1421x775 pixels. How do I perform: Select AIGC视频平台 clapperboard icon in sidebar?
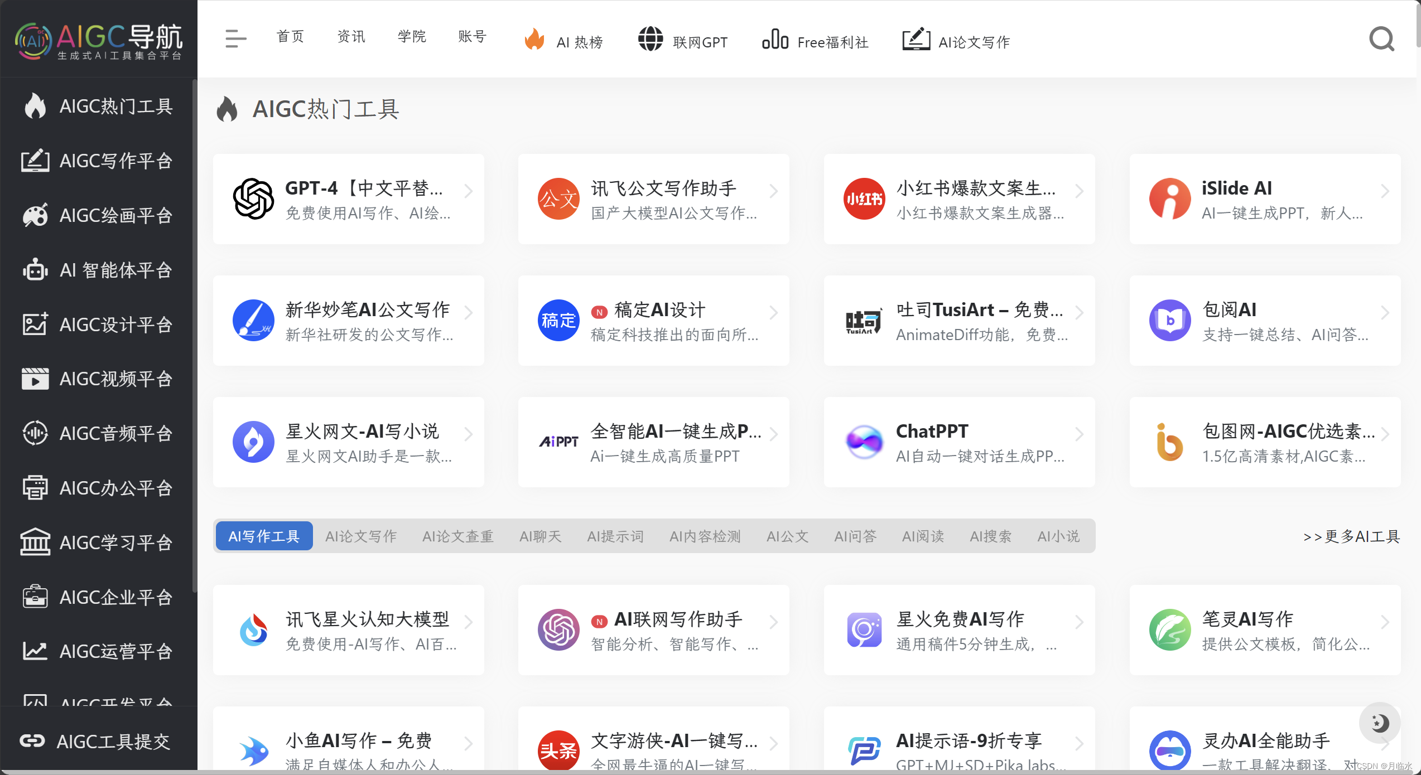[35, 379]
